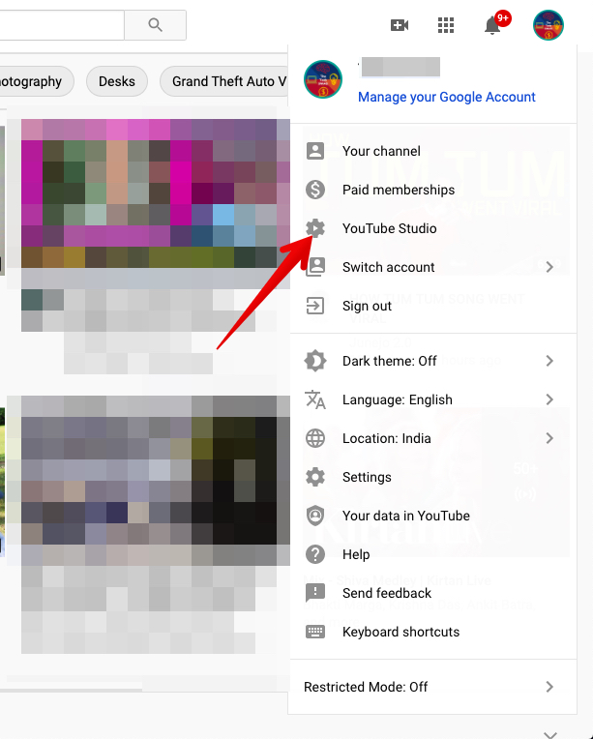Choose Switch account

point(432,267)
